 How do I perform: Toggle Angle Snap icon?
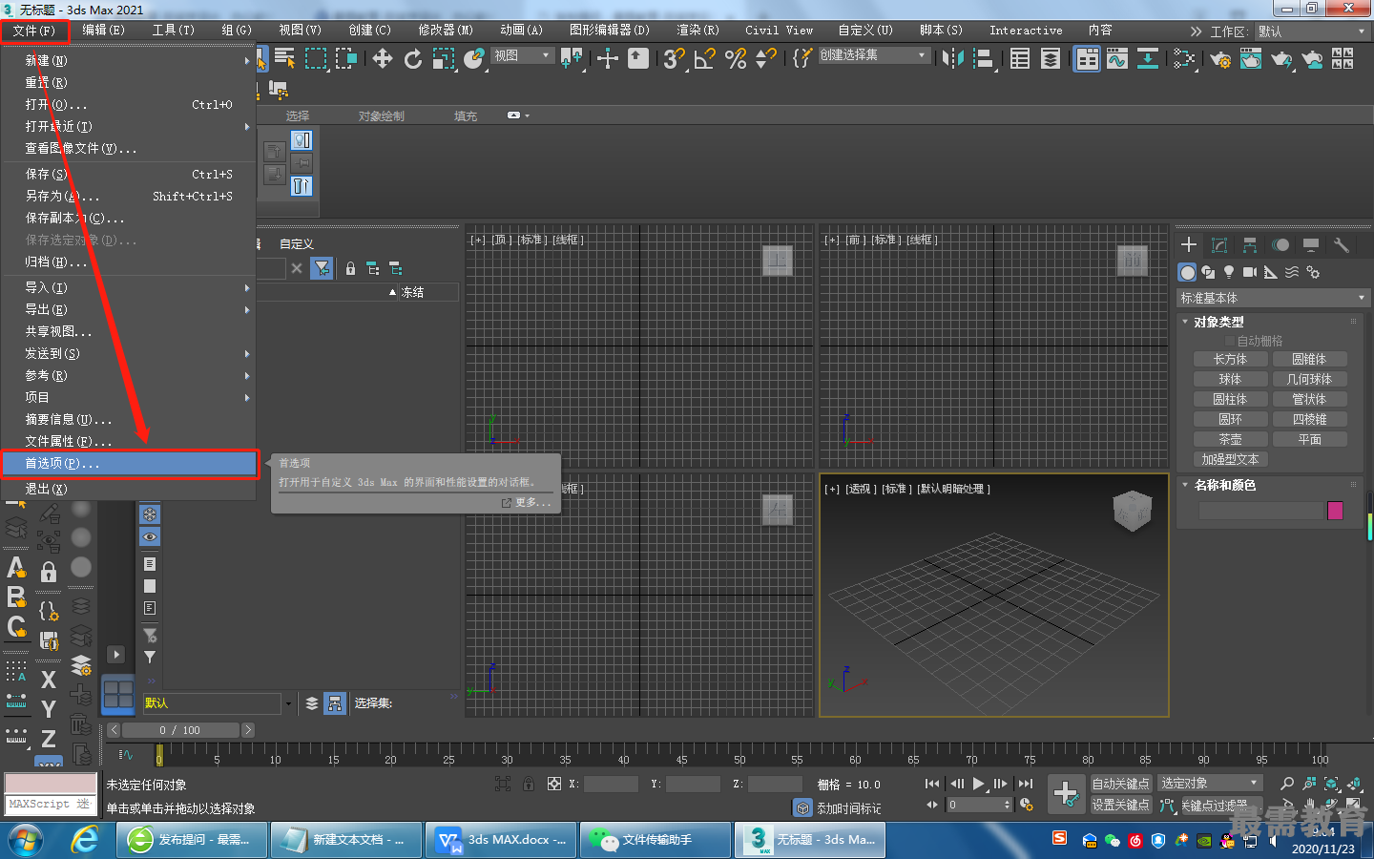coord(705,59)
